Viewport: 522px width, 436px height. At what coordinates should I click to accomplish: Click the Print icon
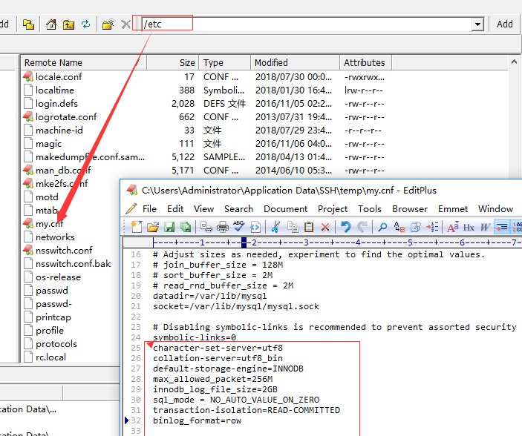tap(222, 227)
